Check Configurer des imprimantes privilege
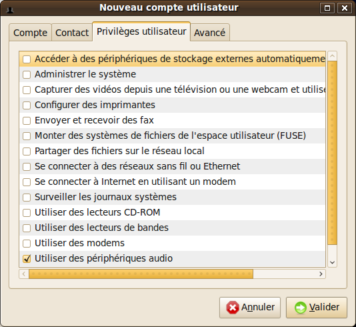The height and width of the screenshot is (327, 356). [27, 105]
